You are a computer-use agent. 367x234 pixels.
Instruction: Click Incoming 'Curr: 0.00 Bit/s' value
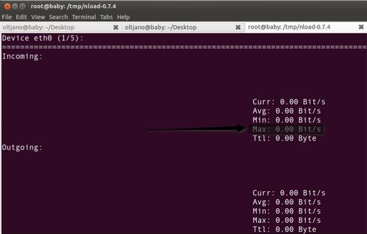pos(289,102)
